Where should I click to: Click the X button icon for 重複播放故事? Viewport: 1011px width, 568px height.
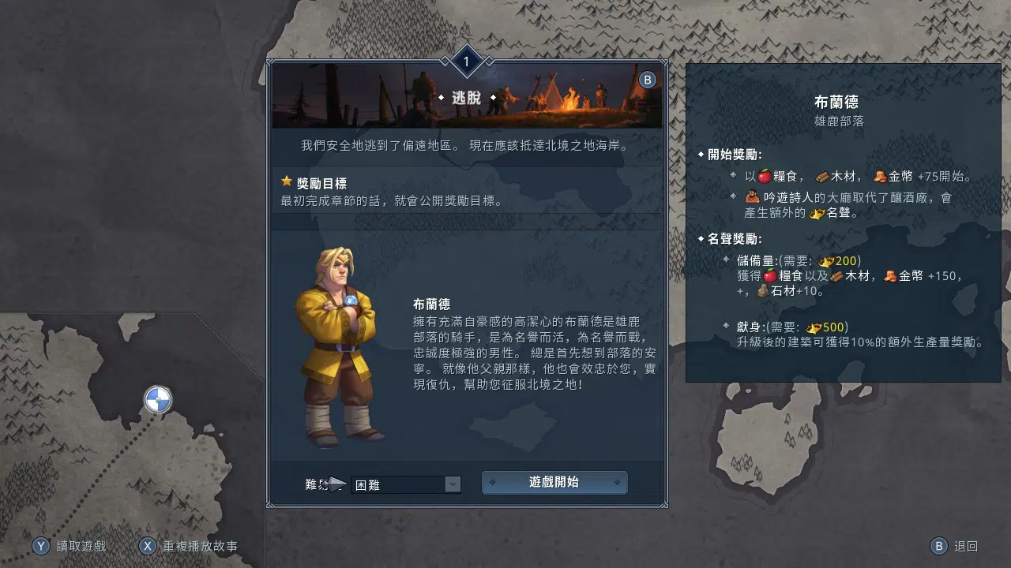pyautogui.click(x=148, y=546)
